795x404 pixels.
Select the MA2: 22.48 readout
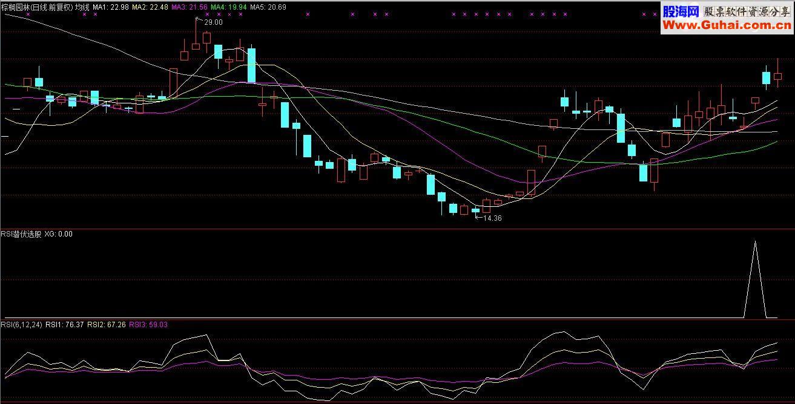click(150, 7)
